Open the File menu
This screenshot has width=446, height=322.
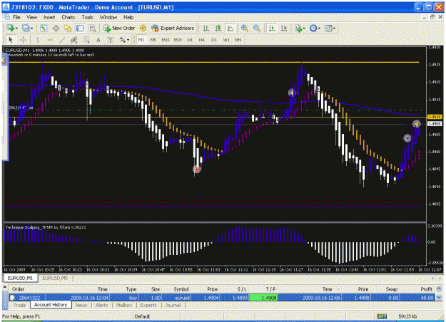16,17
